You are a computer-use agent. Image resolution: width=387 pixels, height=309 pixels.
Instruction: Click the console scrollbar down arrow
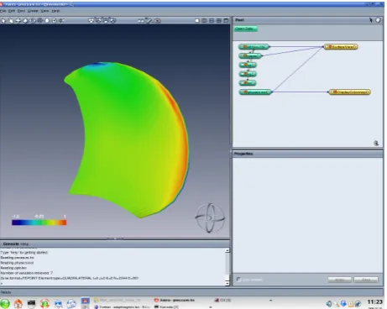(x=227, y=283)
